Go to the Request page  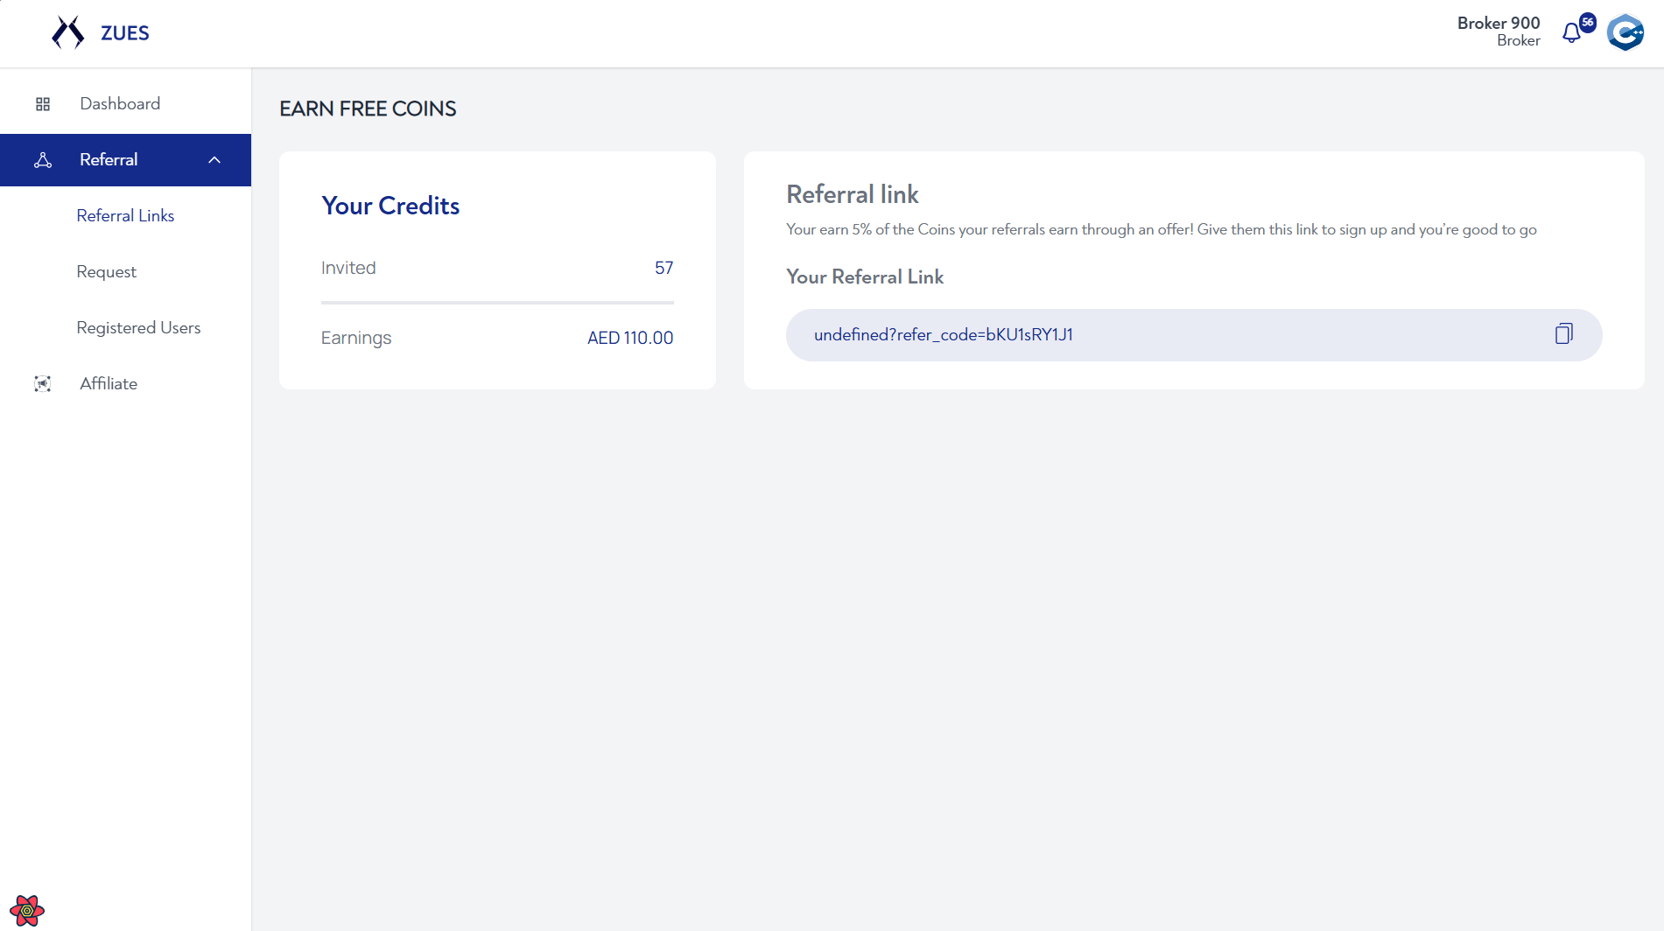point(106,272)
